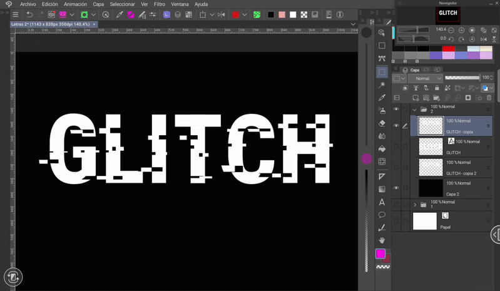500x291 pixels.
Task: Open the Capa menu
Action: point(98,4)
